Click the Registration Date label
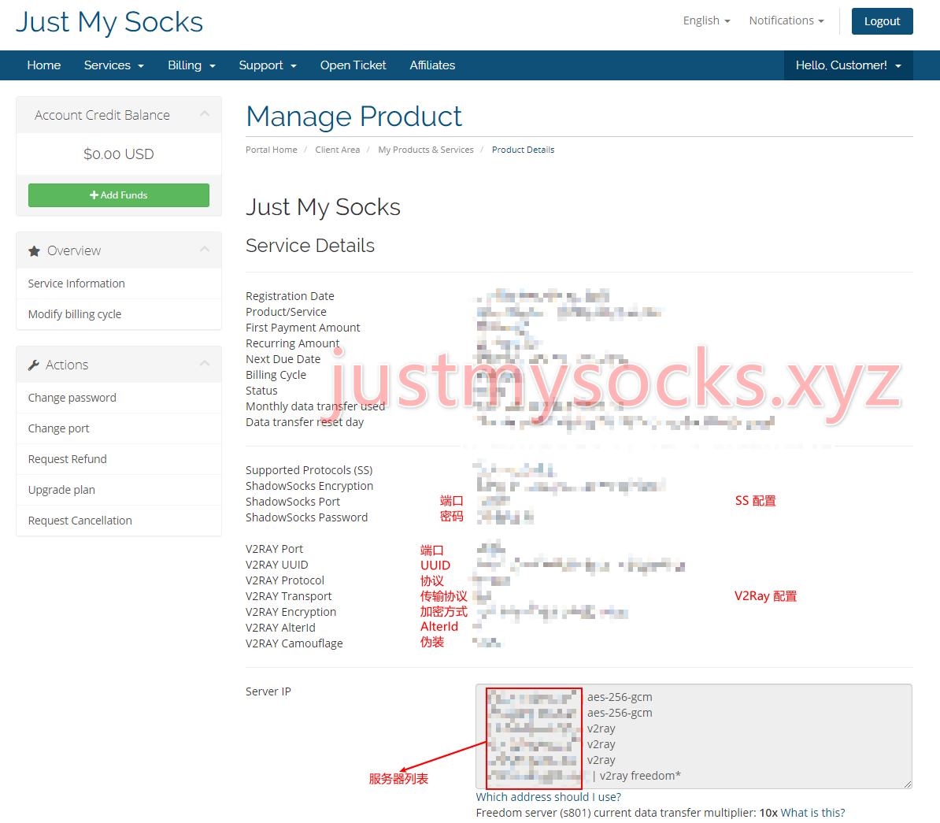This screenshot has height=823, width=940. [290, 295]
